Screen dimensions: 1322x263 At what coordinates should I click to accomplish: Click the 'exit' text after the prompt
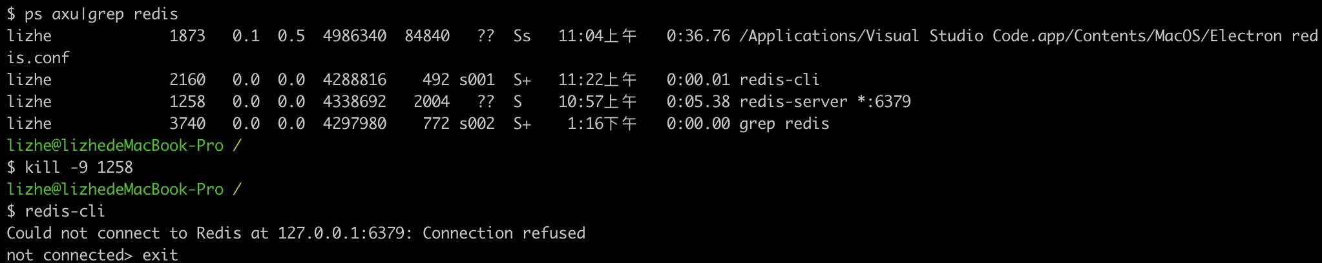pyautogui.click(x=160, y=255)
